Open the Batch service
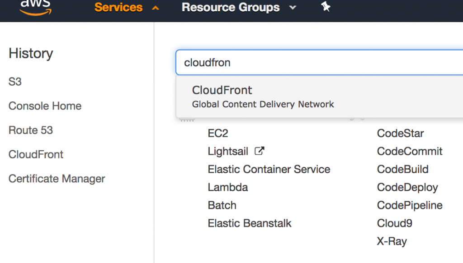 (222, 205)
